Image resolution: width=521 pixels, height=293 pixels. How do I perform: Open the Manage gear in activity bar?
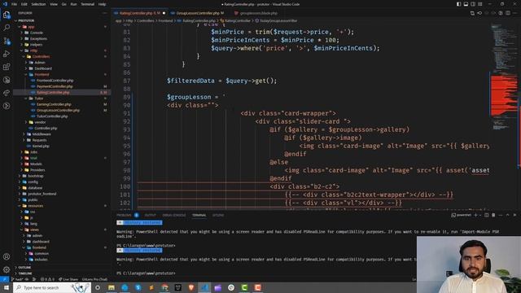7,269
